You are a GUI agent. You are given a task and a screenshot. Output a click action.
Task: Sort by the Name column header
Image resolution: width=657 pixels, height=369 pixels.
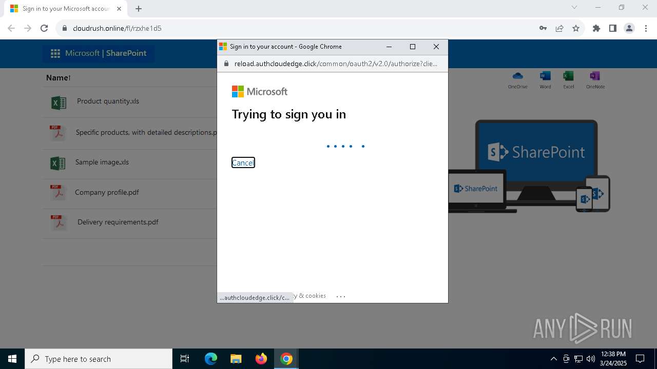tap(58, 78)
